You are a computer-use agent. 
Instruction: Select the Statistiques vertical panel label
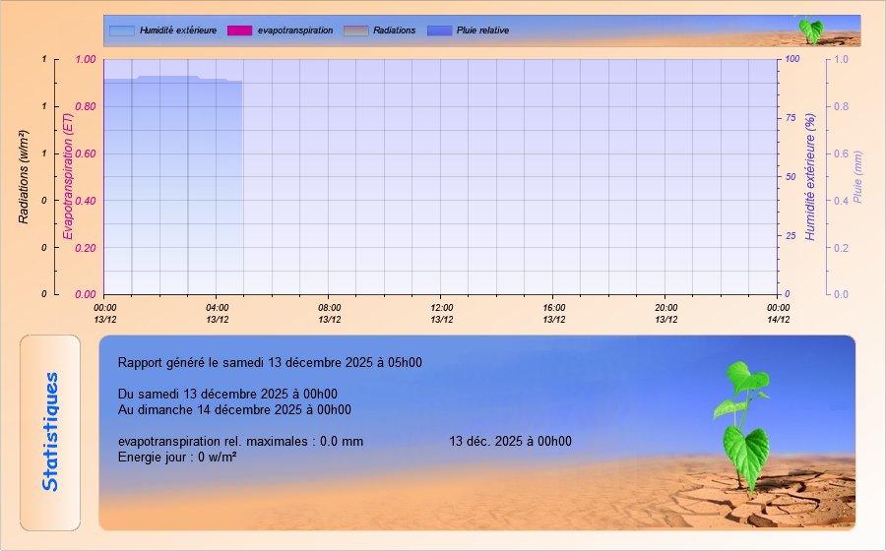[50, 432]
